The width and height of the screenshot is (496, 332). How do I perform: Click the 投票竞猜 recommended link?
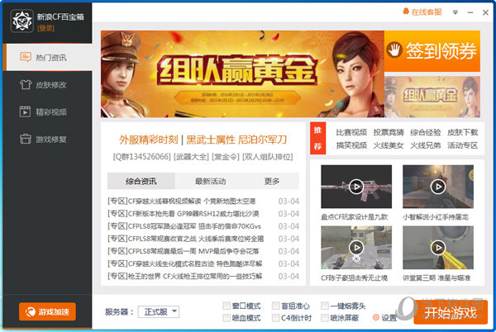coord(389,132)
